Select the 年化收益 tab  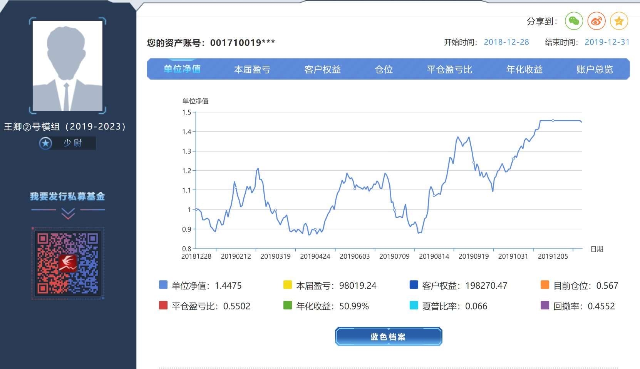point(524,70)
